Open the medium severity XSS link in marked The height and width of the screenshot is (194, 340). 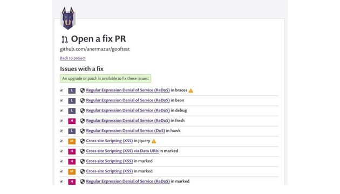coord(110,171)
